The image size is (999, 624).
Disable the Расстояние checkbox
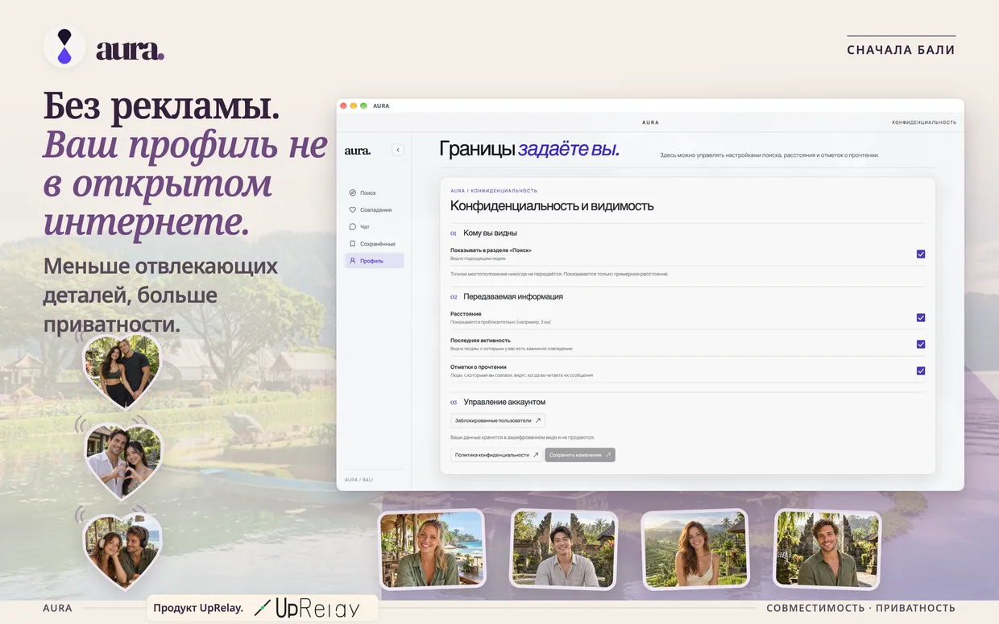921,318
